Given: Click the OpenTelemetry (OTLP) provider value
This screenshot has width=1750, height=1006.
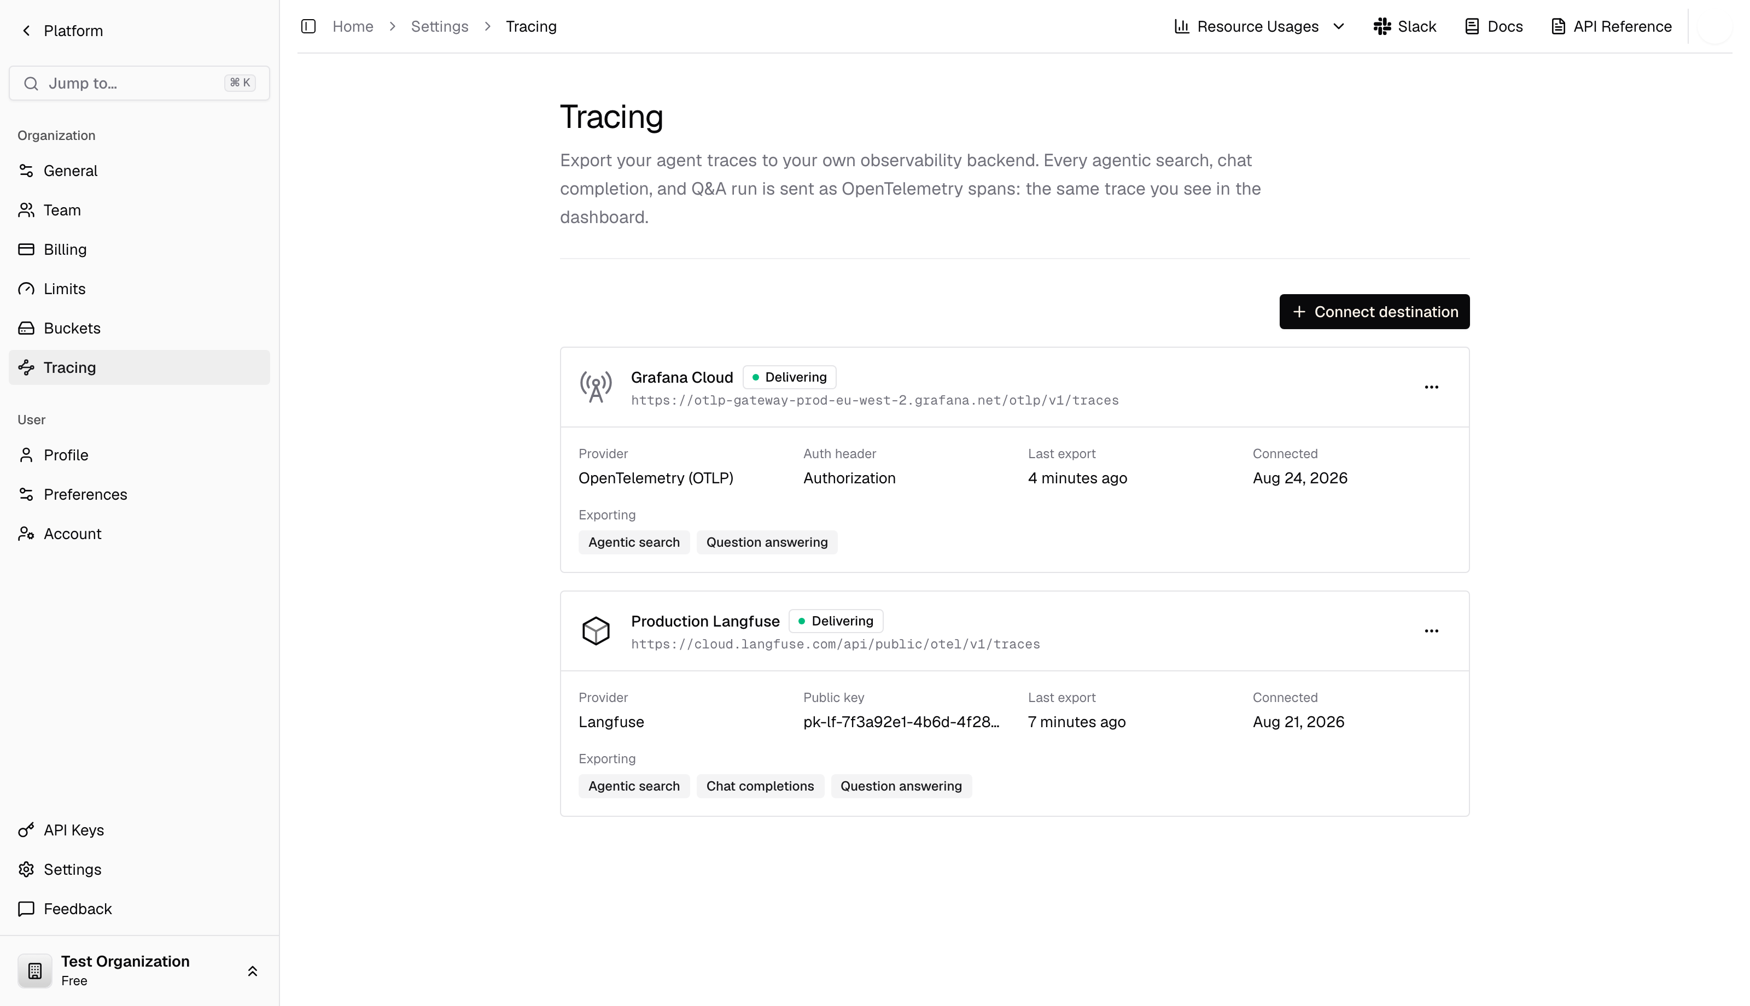Looking at the screenshot, I should (656, 478).
